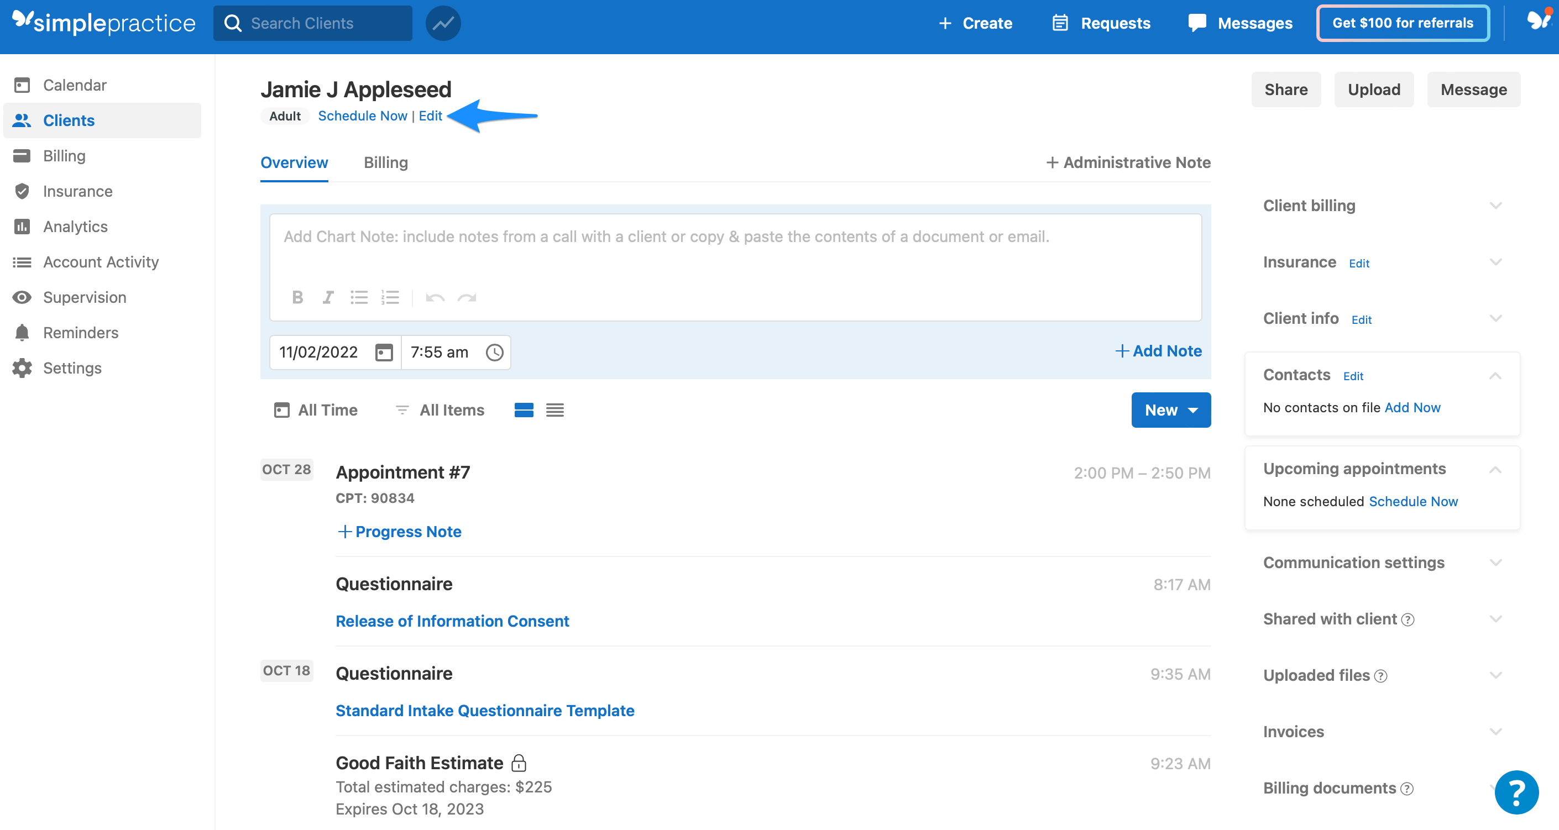Click the Search Clients input field

pyautogui.click(x=312, y=23)
